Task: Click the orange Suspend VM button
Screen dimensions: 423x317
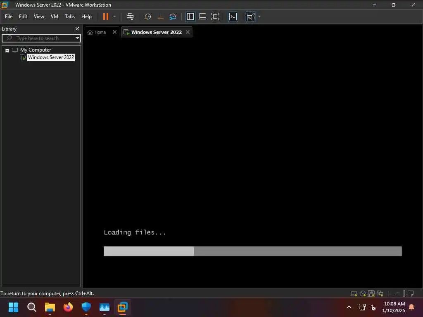Action: point(105,17)
